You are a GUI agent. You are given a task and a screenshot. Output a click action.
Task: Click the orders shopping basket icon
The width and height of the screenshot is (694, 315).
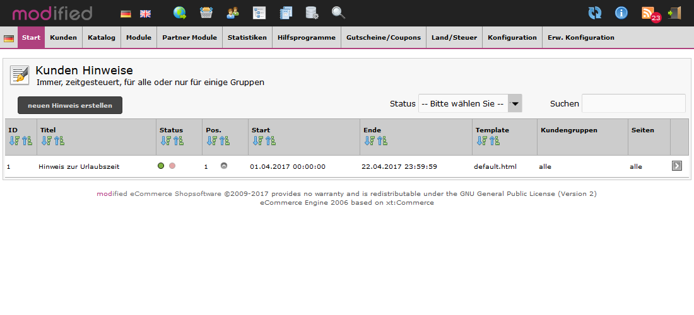(x=206, y=13)
